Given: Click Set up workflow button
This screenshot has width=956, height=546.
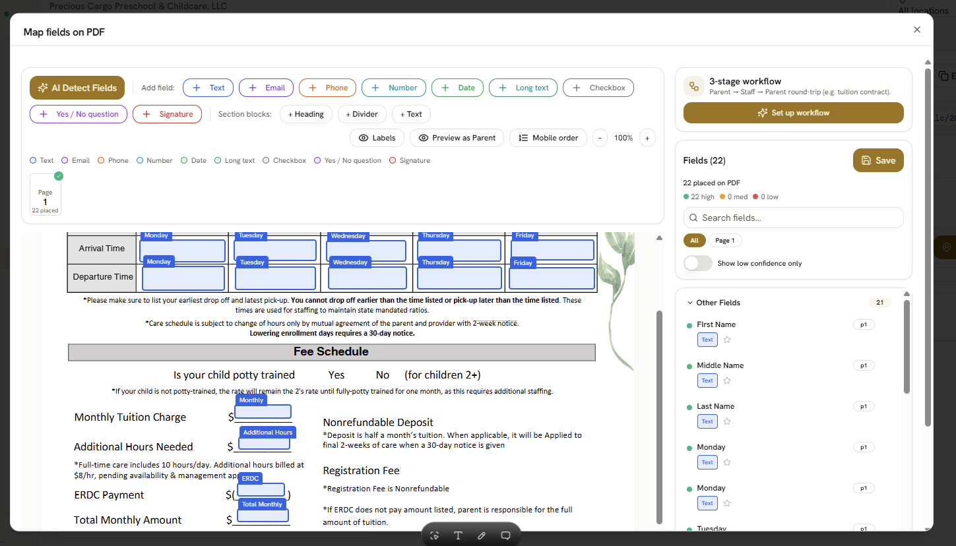Looking at the screenshot, I should (x=794, y=113).
